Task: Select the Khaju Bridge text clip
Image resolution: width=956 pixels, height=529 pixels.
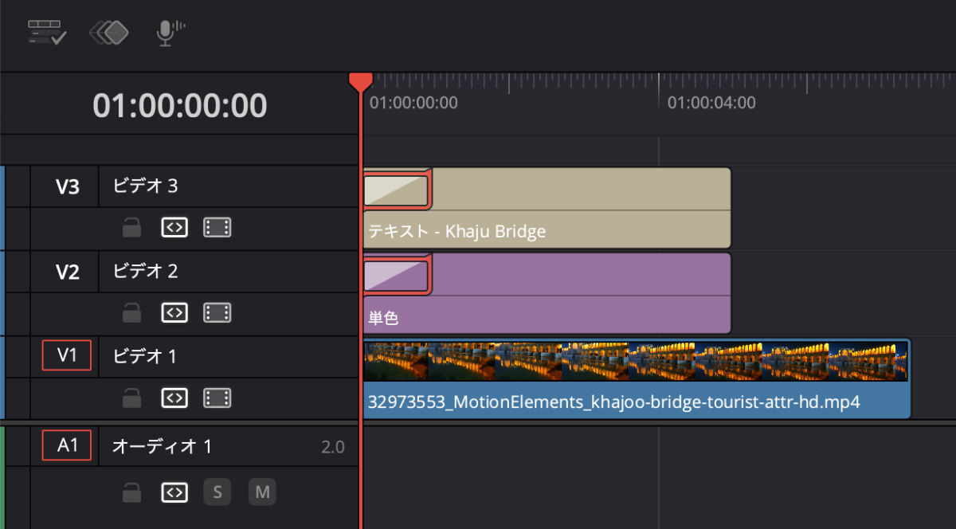Action: click(558, 231)
